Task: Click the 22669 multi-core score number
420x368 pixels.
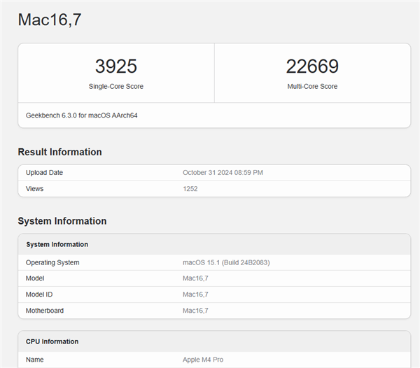Action: tap(312, 66)
